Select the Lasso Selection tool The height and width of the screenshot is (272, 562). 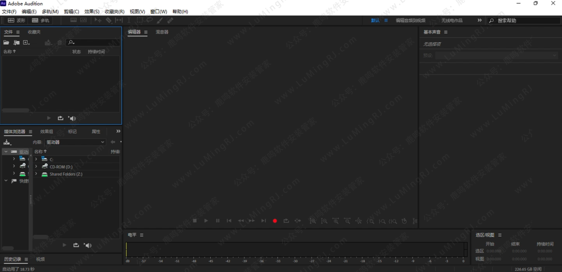coord(149,20)
